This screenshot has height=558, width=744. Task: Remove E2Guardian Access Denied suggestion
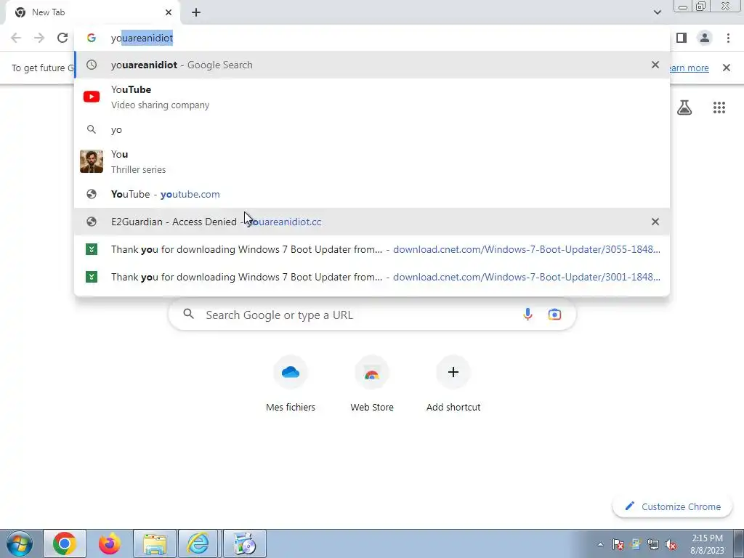click(655, 222)
